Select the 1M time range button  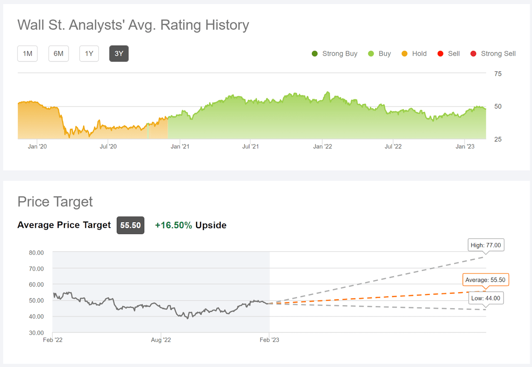pos(27,54)
